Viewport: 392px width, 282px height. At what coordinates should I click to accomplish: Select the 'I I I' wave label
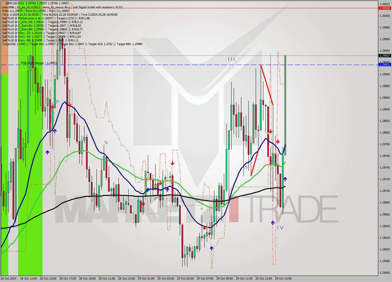click(231, 59)
